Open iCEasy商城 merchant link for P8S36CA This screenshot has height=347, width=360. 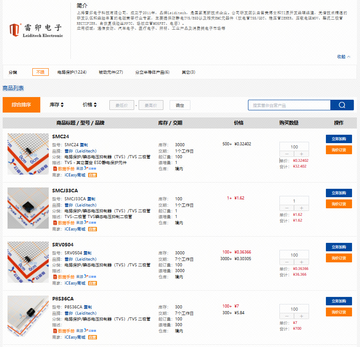[x=75, y=337]
